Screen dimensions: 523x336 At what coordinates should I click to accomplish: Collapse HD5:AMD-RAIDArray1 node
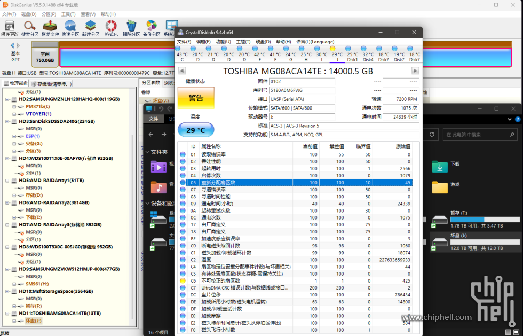click(x=7, y=181)
